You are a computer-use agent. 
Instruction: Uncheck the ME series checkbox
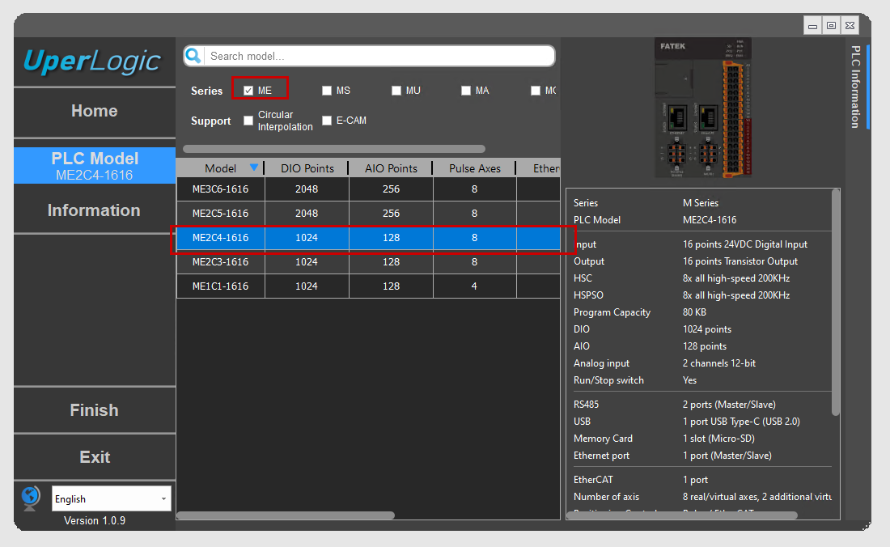pos(248,91)
